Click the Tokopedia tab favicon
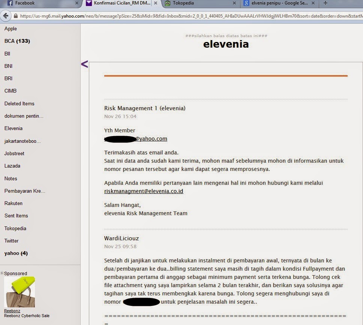This screenshot has height=325, width=363. [168, 3]
